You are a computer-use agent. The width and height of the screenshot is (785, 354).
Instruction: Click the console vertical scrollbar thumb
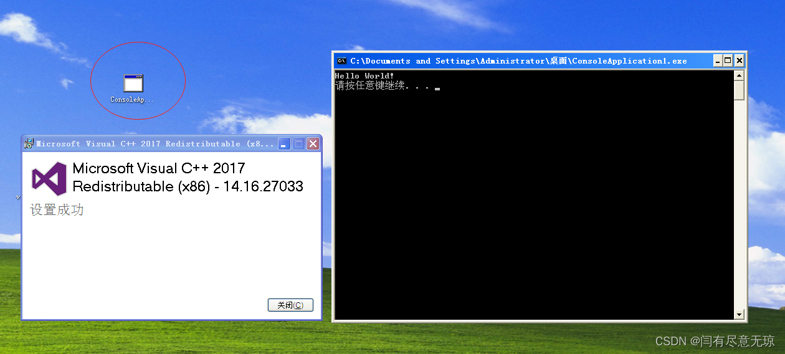pyautogui.click(x=740, y=90)
